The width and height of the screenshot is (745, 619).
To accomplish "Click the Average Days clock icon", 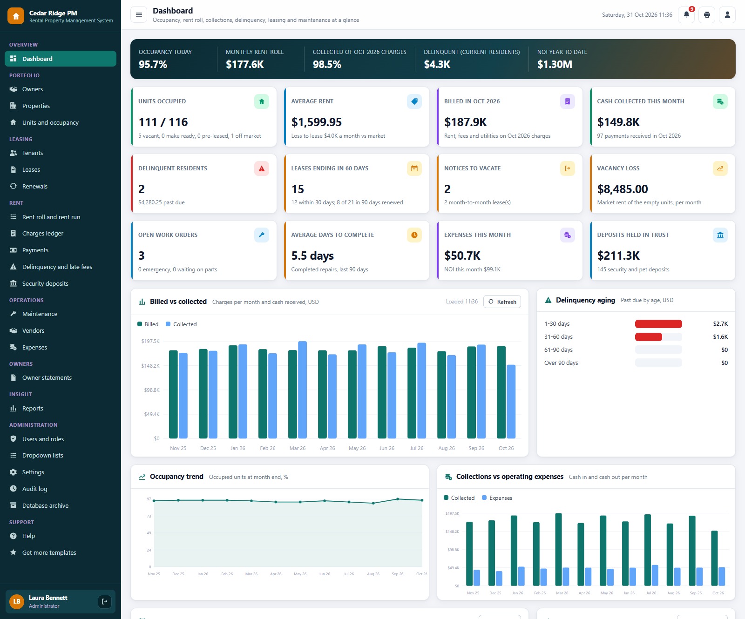I will (414, 235).
